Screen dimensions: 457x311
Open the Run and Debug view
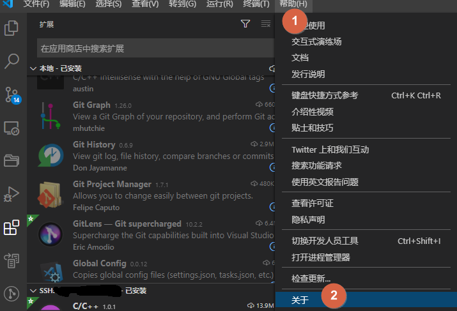12,193
